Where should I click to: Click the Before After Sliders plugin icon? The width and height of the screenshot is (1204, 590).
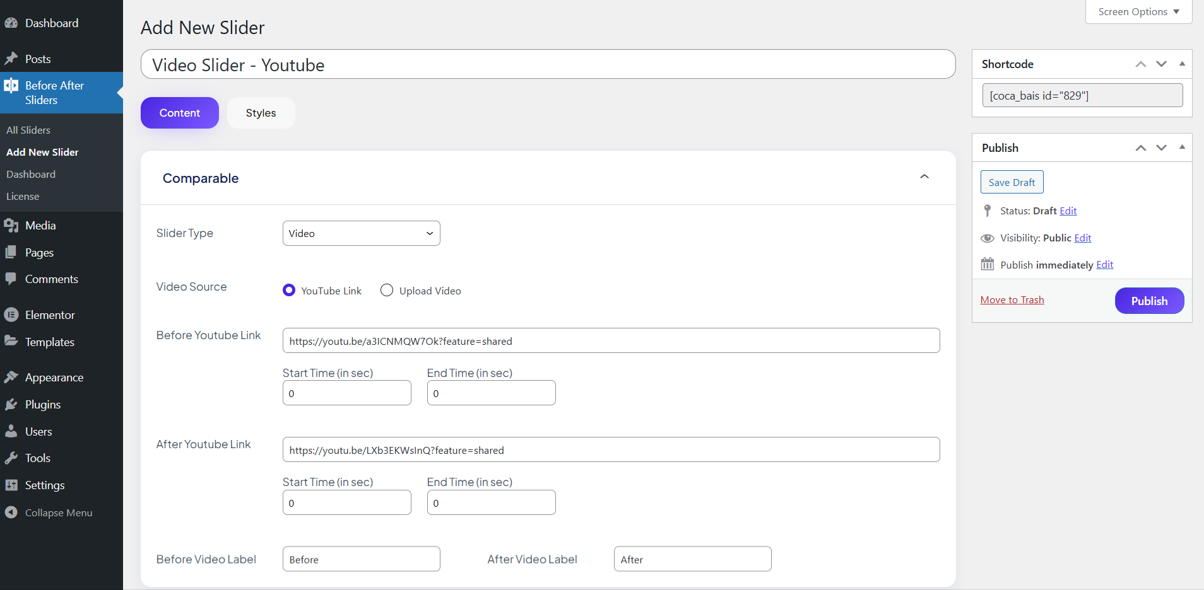click(11, 86)
